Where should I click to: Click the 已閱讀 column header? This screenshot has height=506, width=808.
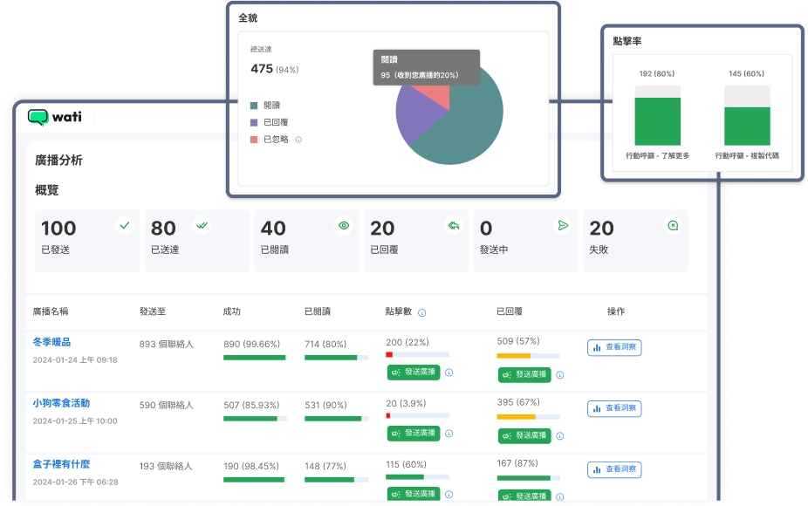point(318,311)
